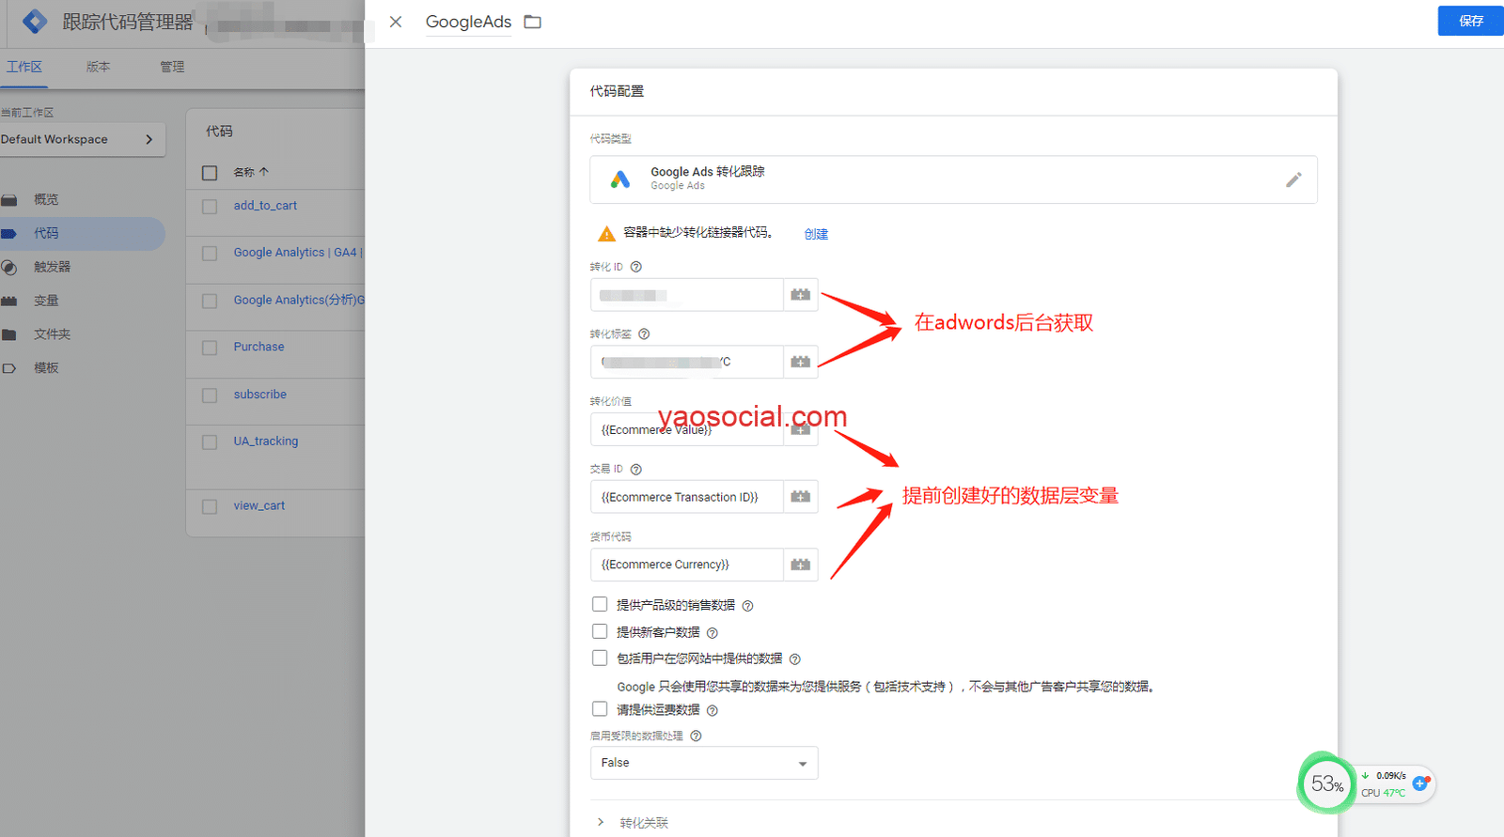Open the 启用受限的数据处理 False dropdown

pos(703,763)
